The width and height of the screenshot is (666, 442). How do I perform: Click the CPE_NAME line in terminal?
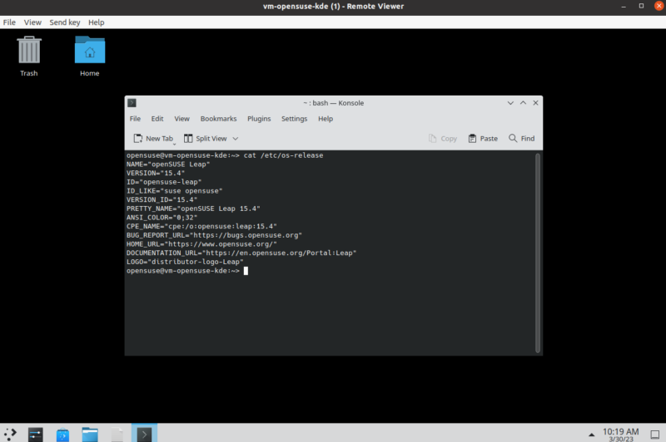tap(201, 226)
